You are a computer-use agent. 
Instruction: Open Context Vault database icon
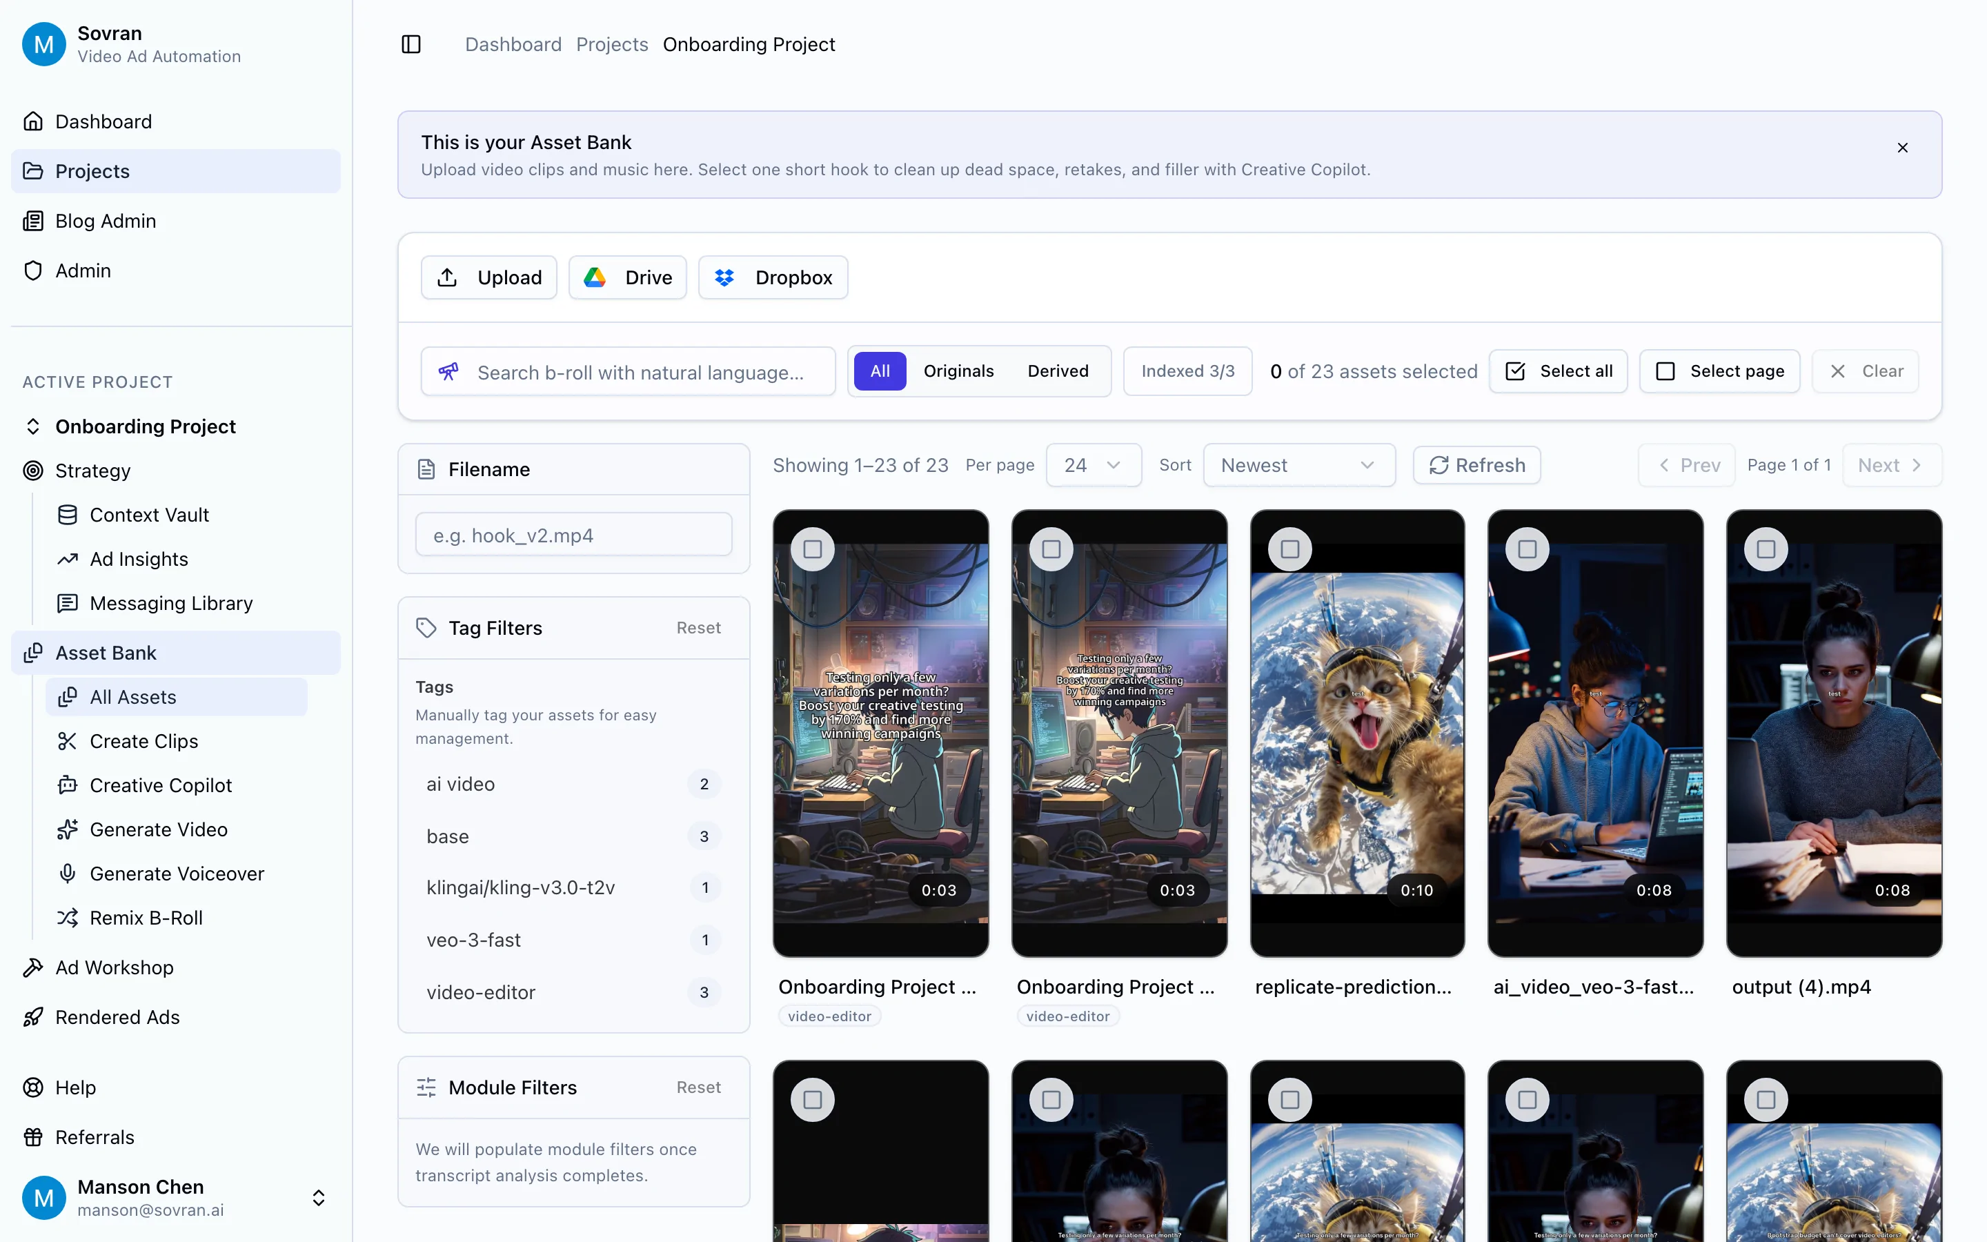(x=68, y=515)
